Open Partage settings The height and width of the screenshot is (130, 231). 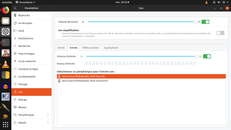pyautogui.click(x=31, y=84)
